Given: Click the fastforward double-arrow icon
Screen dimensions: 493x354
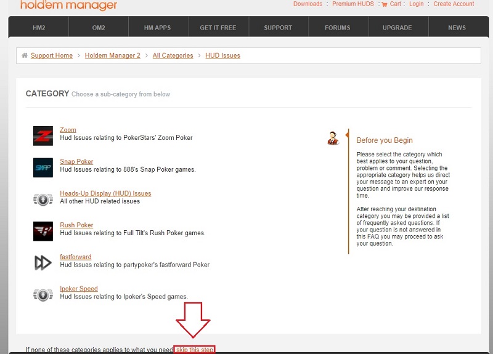Looking at the screenshot, I should [x=43, y=263].
